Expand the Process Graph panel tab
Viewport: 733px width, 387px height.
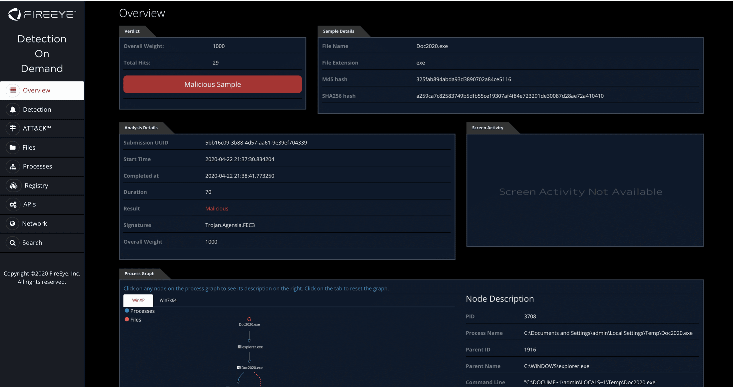click(x=139, y=274)
